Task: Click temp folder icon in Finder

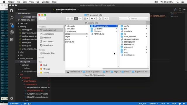Action: 122,52
